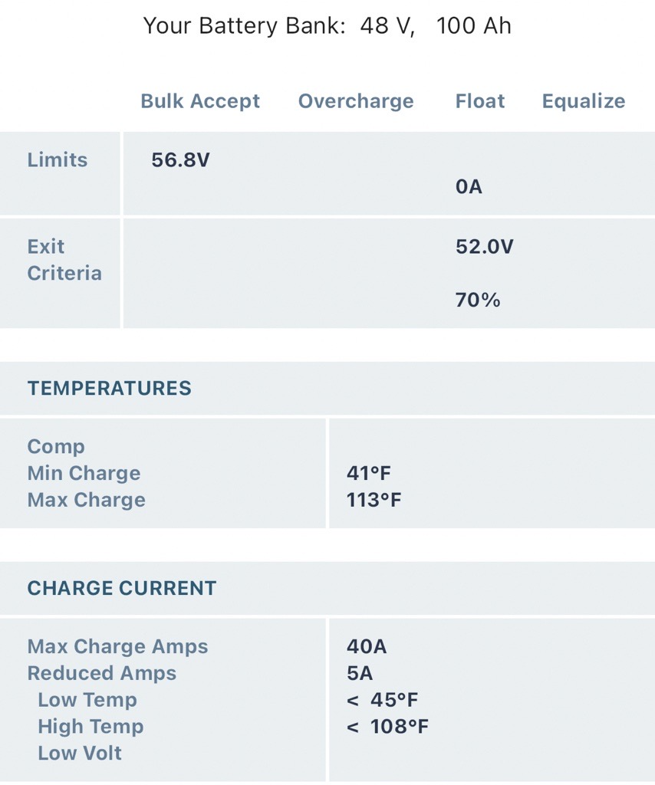Click the 52.0V float exit value

coord(485,247)
